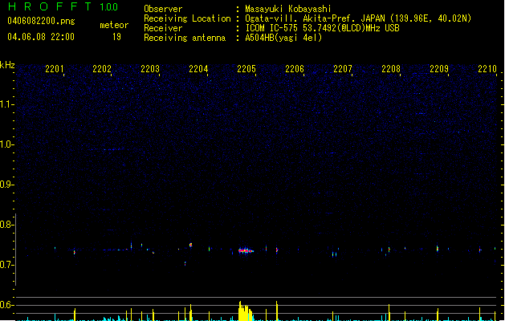Click the ICOM IC-575 receiver text
The image size is (505, 321).
[323, 28]
